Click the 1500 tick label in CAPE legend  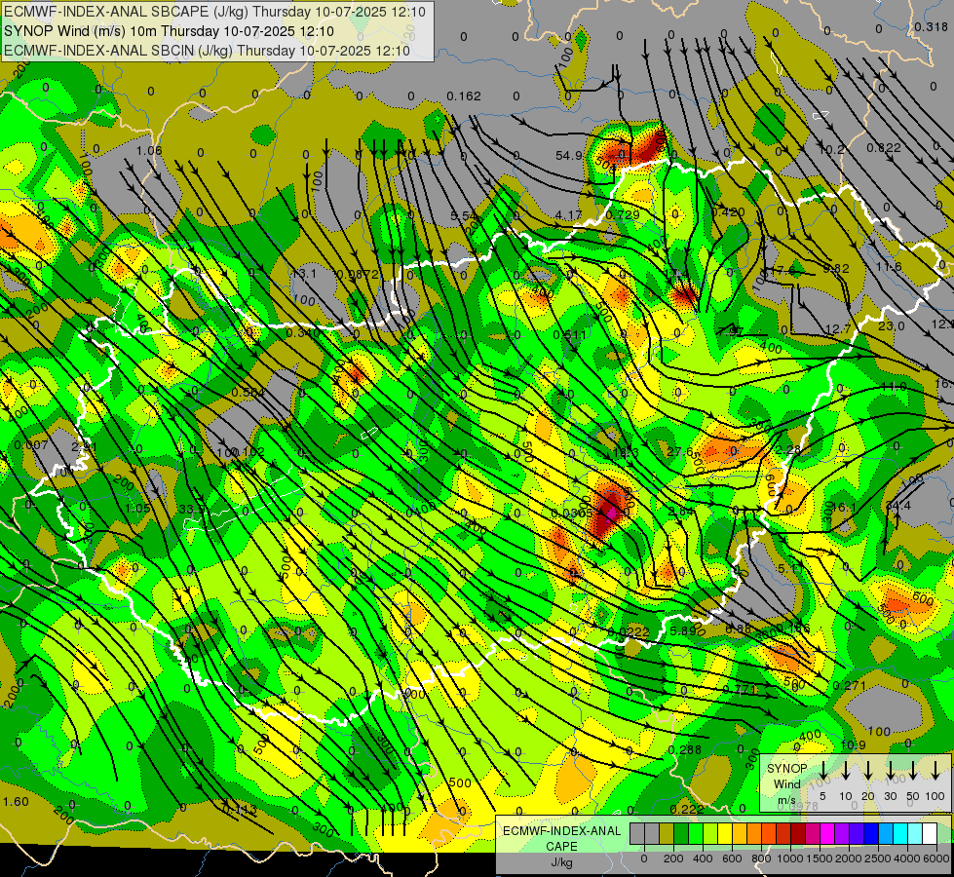pyautogui.click(x=819, y=858)
